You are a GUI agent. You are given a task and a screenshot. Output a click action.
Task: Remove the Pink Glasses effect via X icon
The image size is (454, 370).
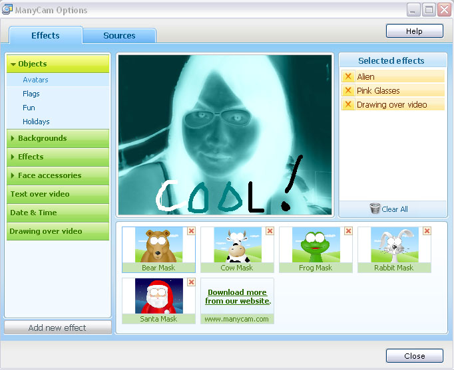pos(348,90)
